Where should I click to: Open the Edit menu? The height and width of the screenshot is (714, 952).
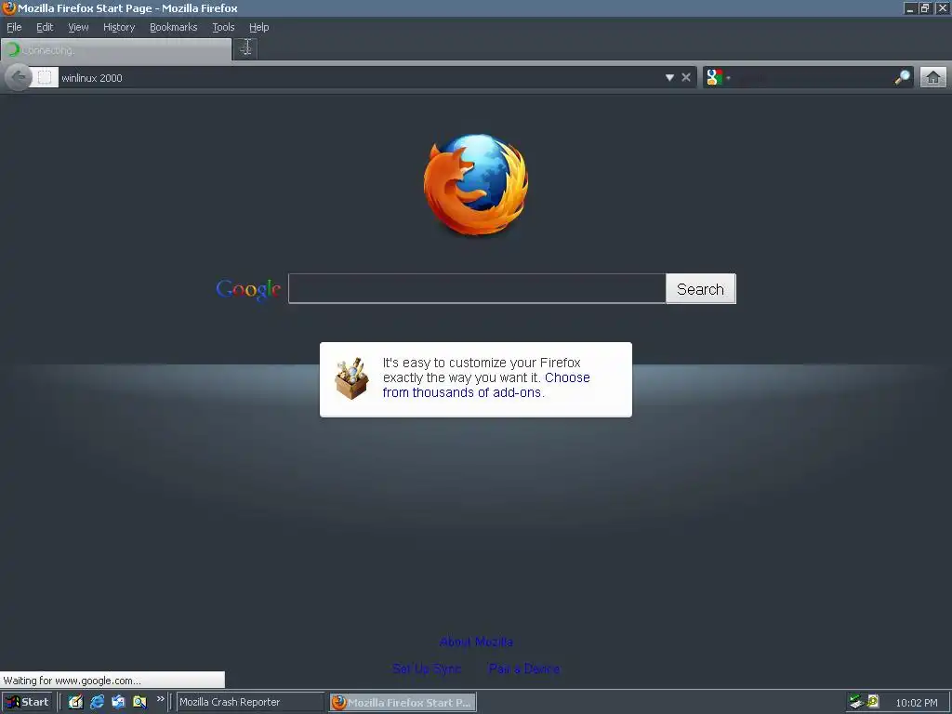45,27
